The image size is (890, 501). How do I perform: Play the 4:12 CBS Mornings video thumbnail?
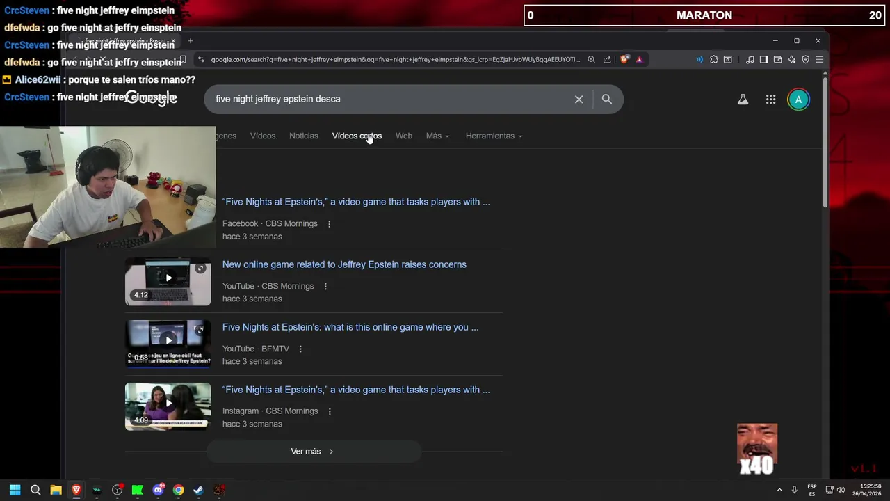click(x=168, y=282)
